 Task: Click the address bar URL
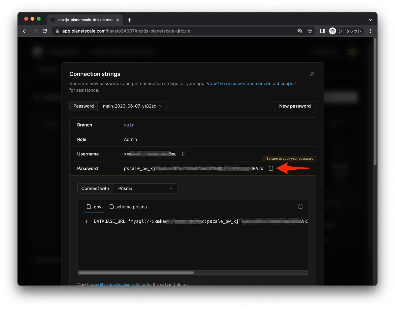(126, 31)
